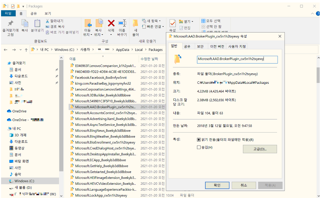Select 음악 in the navigation pane

click(18, 174)
